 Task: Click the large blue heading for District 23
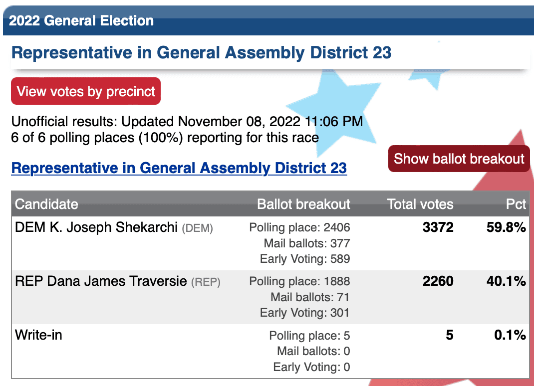[x=201, y=52]
